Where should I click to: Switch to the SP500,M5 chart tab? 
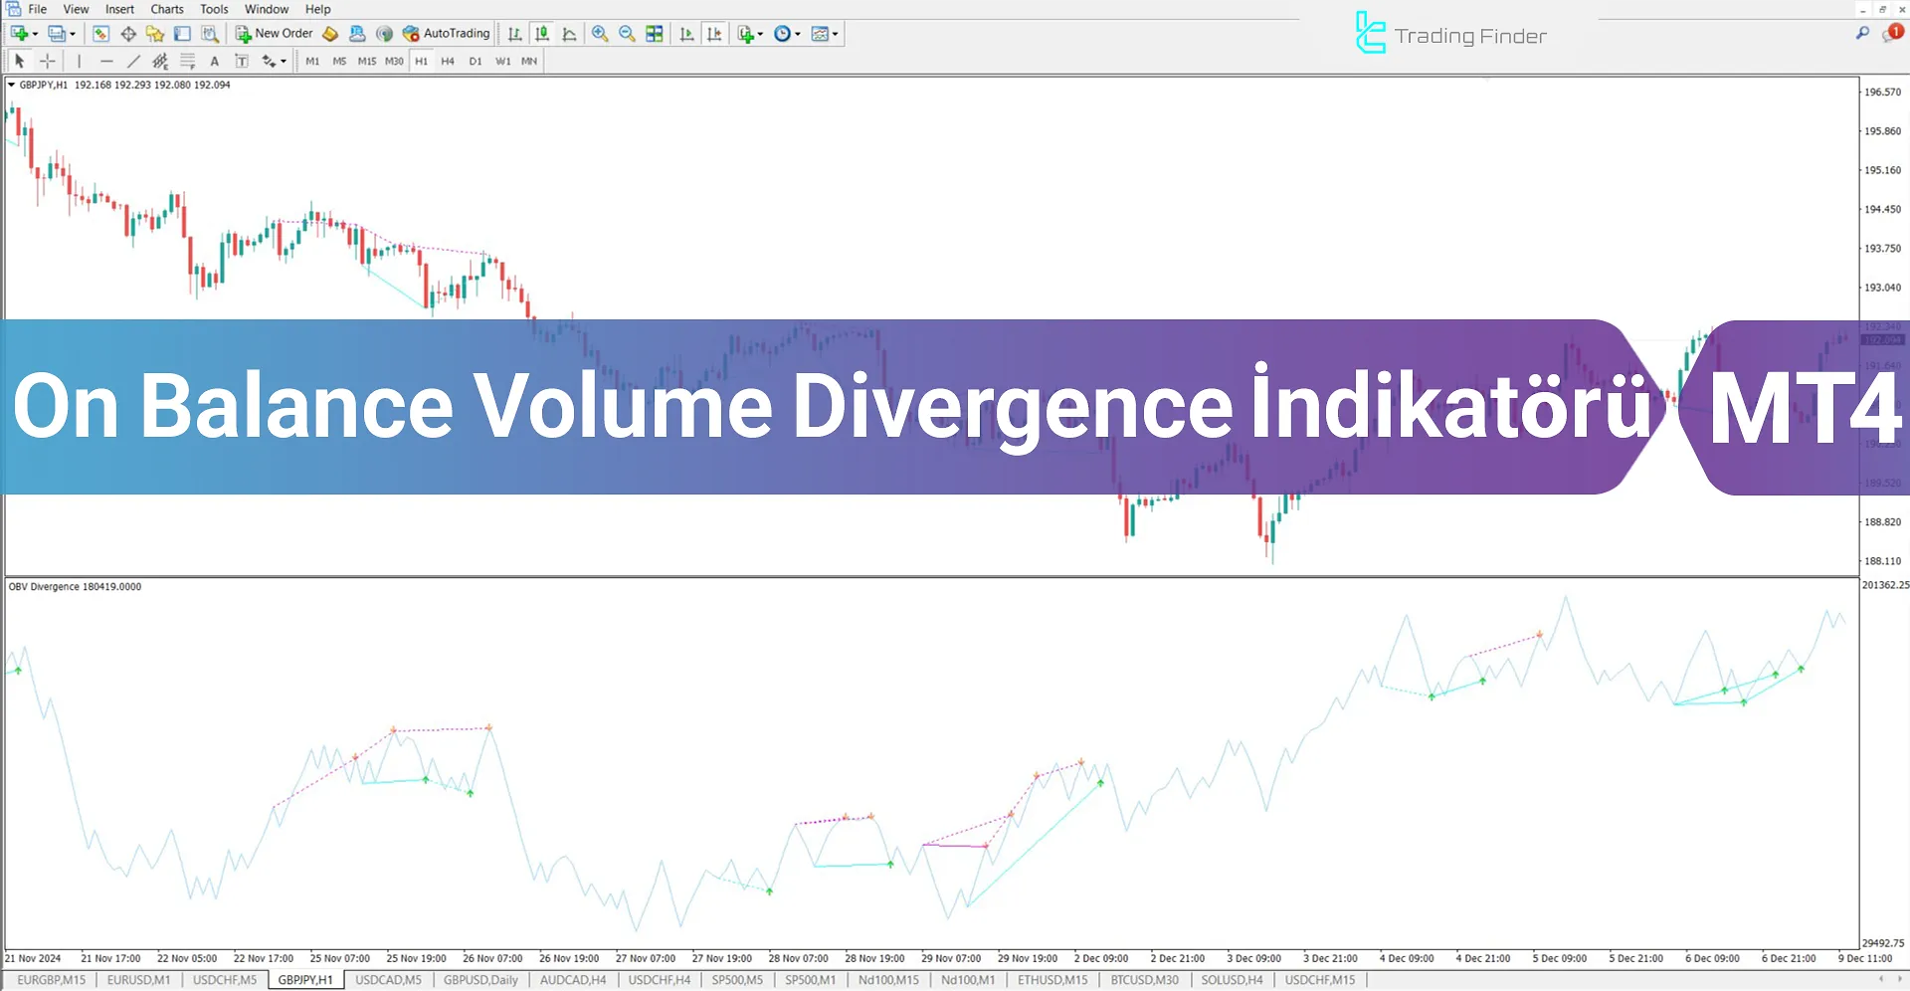pos(737,979)
